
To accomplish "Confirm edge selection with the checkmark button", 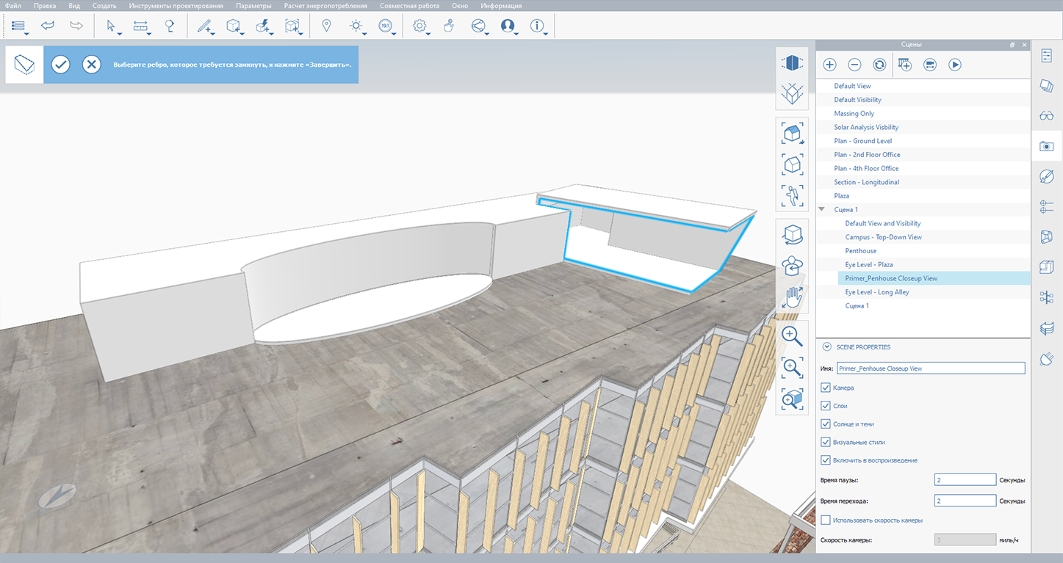I will point(60,65).
